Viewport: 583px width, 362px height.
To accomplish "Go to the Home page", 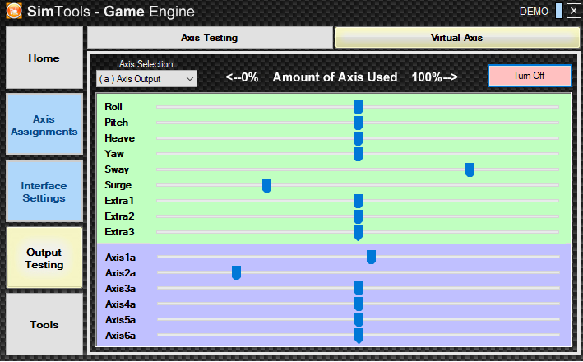I will point(44,58).
